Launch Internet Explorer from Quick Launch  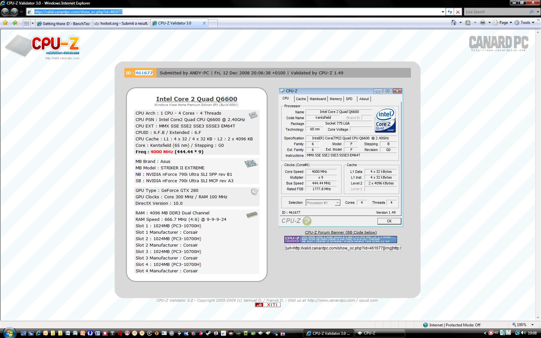pyautogui.click(x=38, y=333)
